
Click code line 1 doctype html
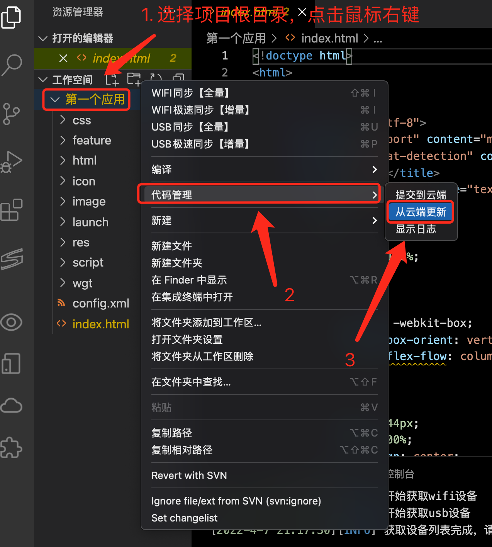pos(302,56)
